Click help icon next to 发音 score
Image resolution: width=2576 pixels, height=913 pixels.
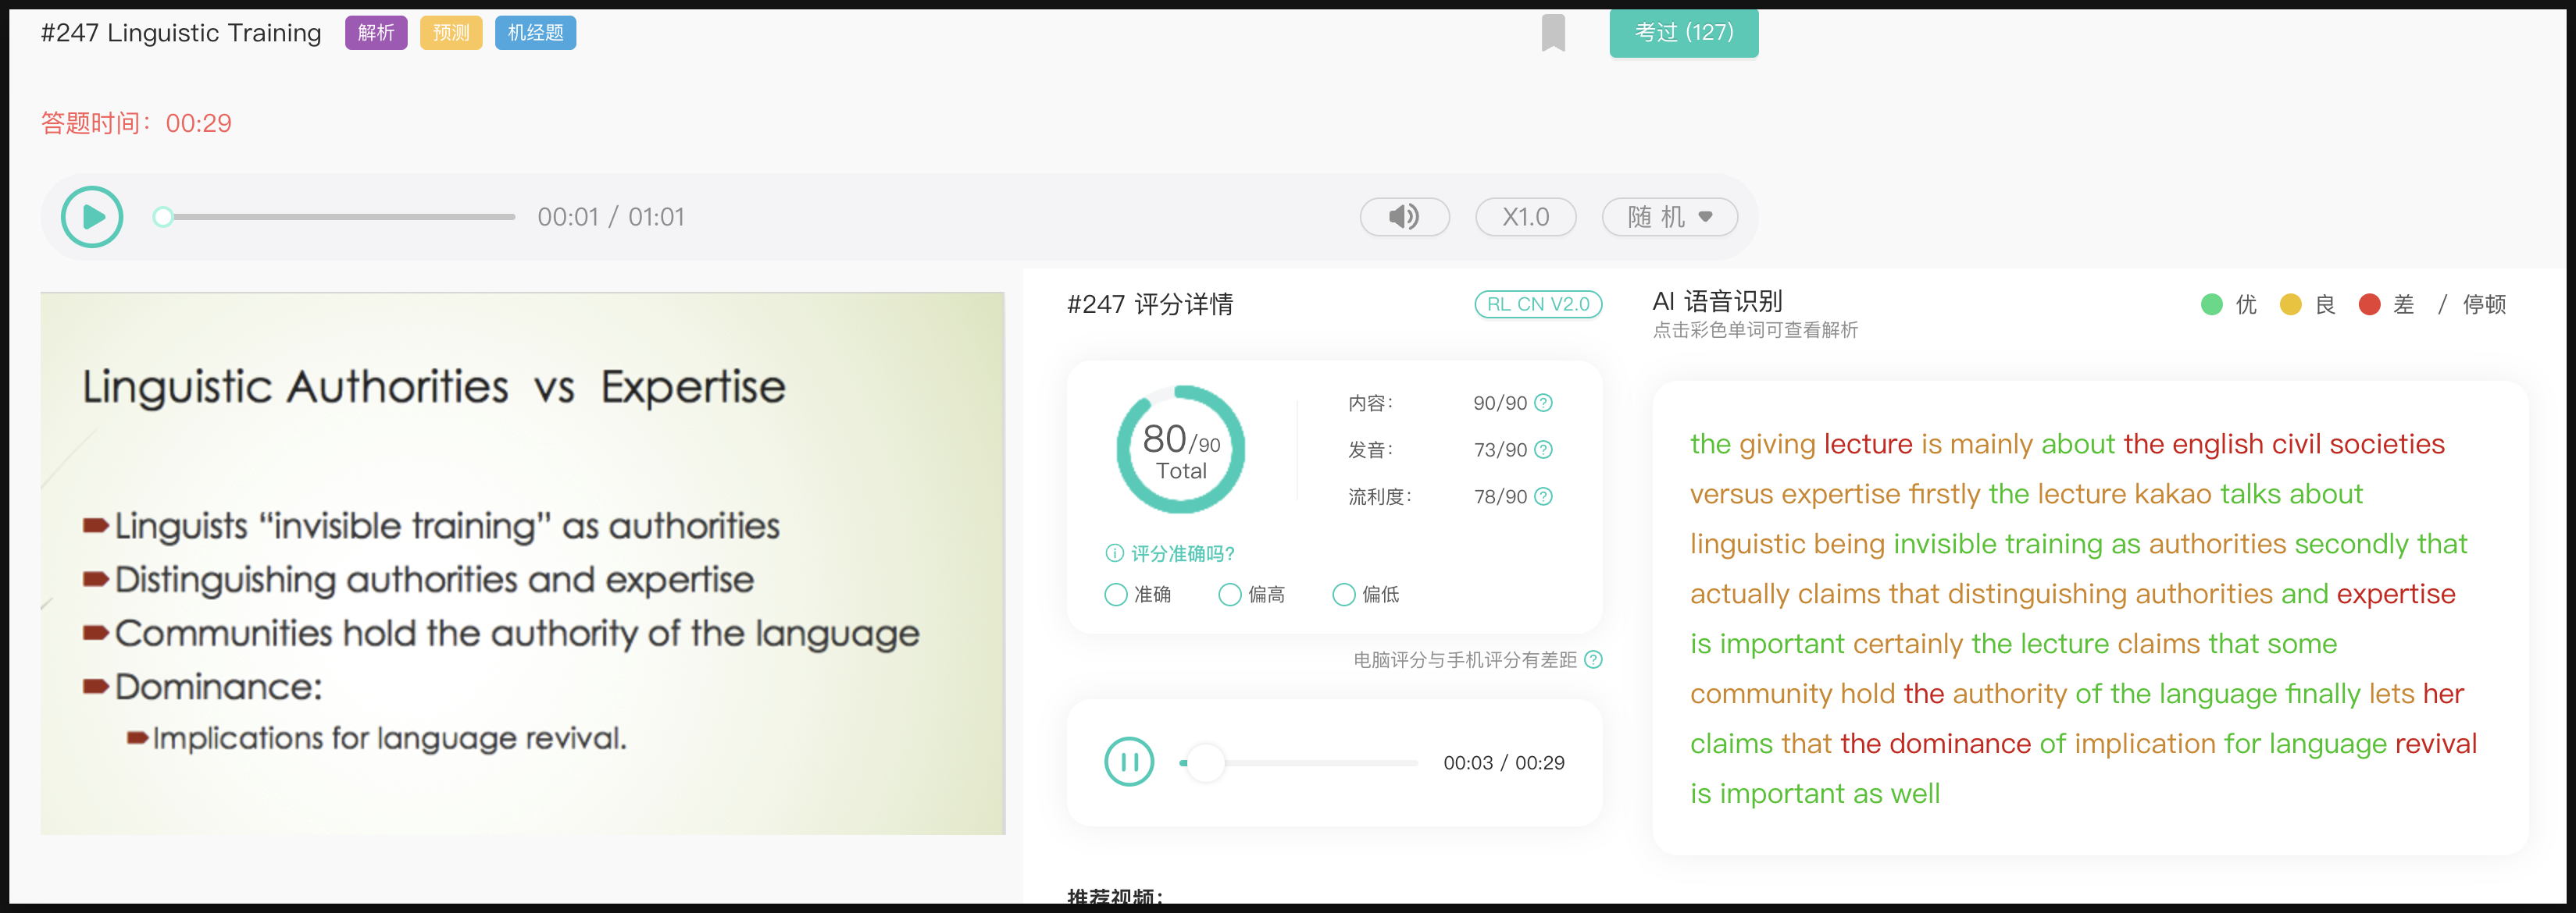pos(1543,449)
